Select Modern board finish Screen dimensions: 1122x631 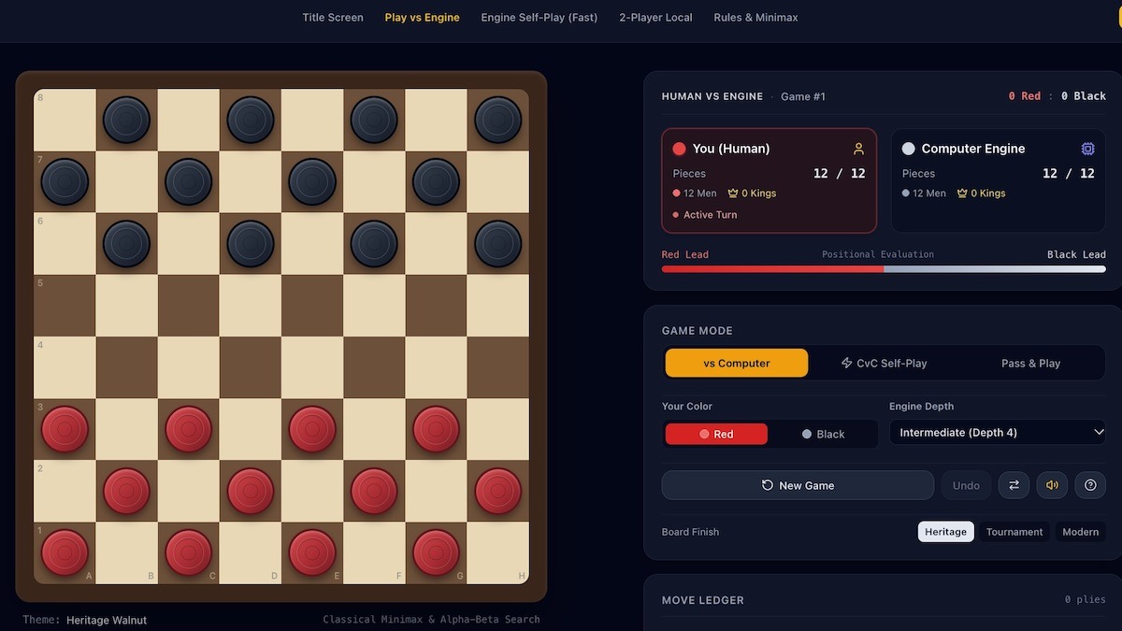(x=1080, y=532)
